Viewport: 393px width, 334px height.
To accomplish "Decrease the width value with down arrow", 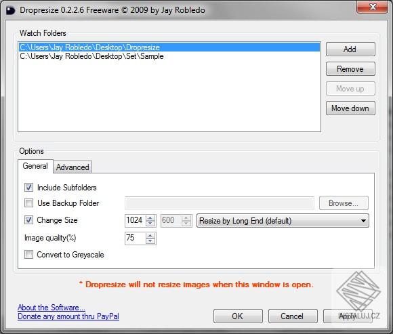I will [150, 224].
